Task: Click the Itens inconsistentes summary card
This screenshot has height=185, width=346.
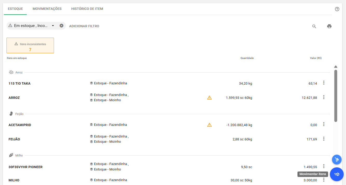Action: pos(30,46)
